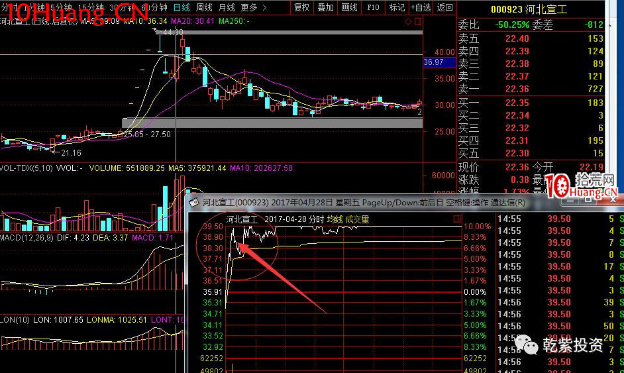Viewport: 624px width, 373px height.
Task: Click the 25.65 - 27.50 range label
Action: click(x=147, y=134)
